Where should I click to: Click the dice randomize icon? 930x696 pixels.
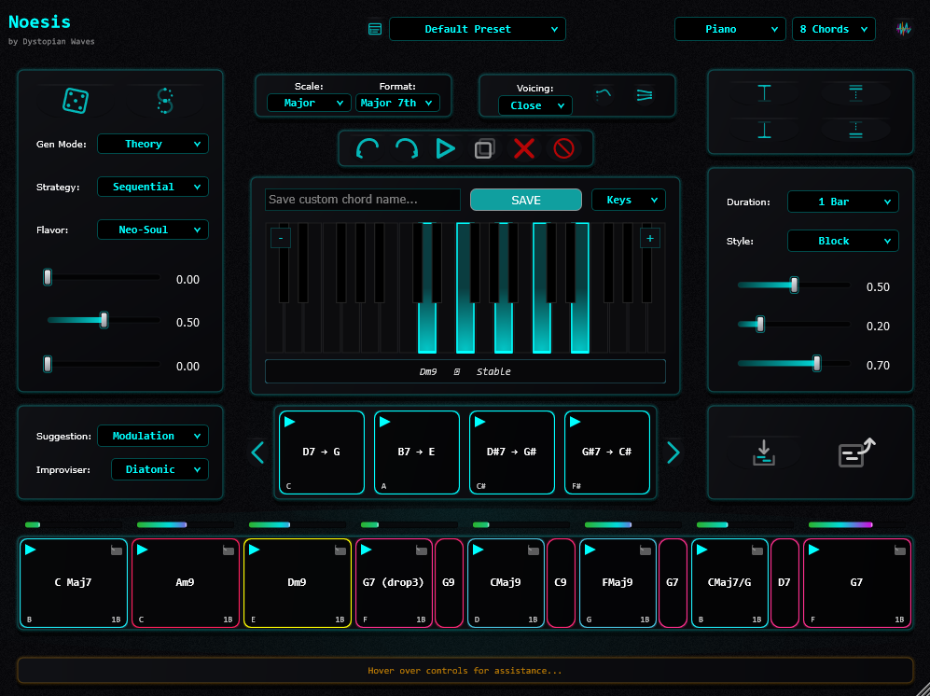pyautogui.click(x=76, y=101)
